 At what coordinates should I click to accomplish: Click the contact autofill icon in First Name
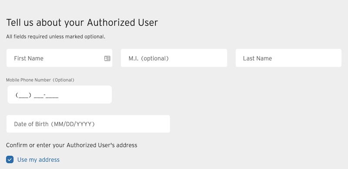[x=107, y=58]
